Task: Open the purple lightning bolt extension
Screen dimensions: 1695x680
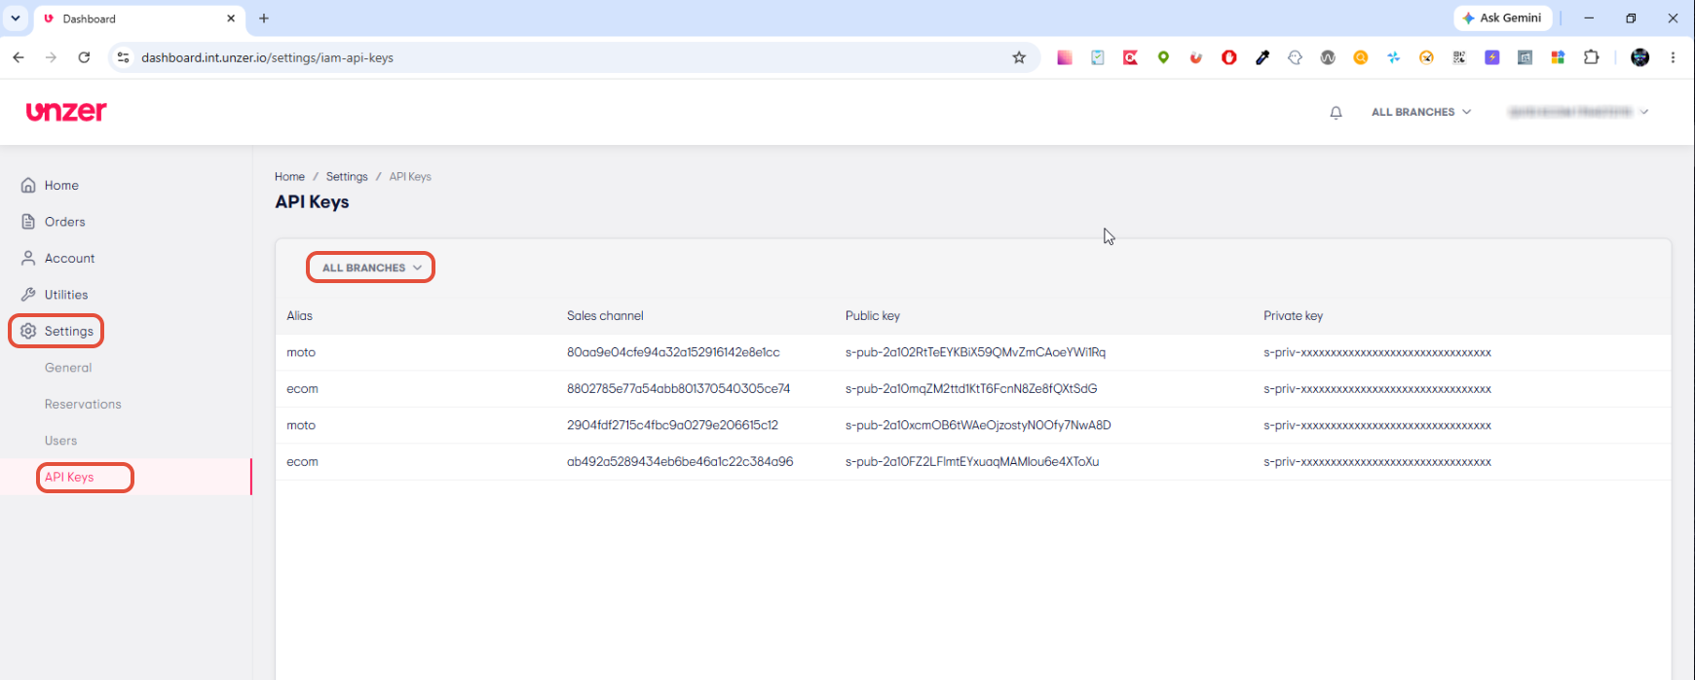Action: 1492,57
